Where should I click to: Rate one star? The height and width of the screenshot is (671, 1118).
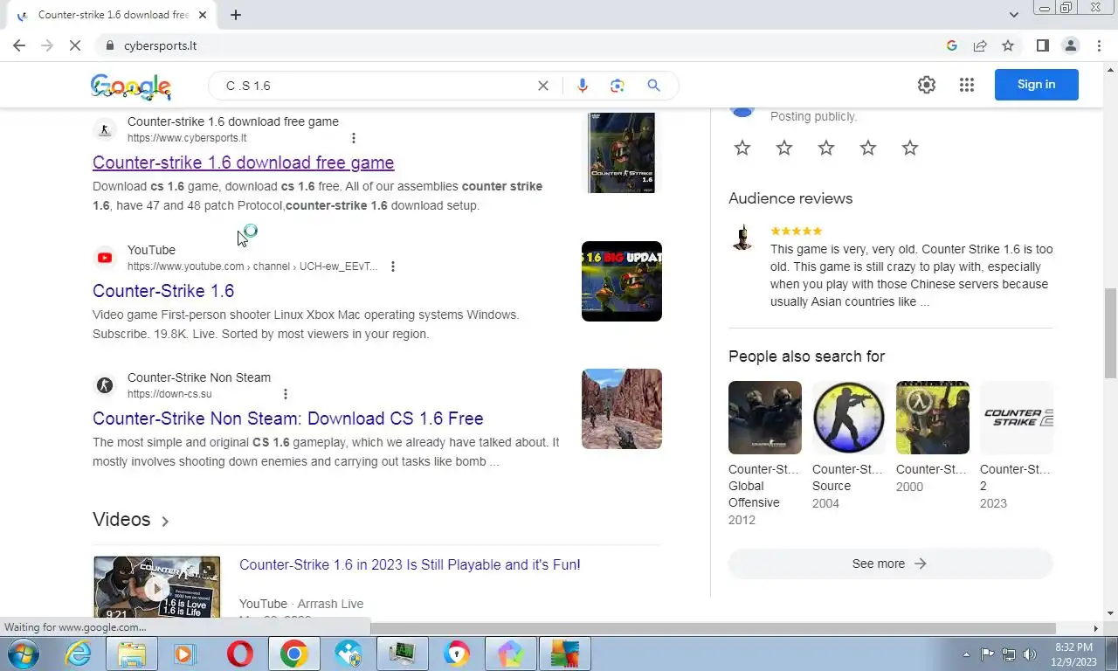click(x=742, y=148)
